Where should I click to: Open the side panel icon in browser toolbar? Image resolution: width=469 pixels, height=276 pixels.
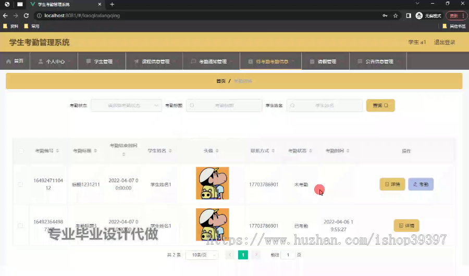tap(409, 16)
